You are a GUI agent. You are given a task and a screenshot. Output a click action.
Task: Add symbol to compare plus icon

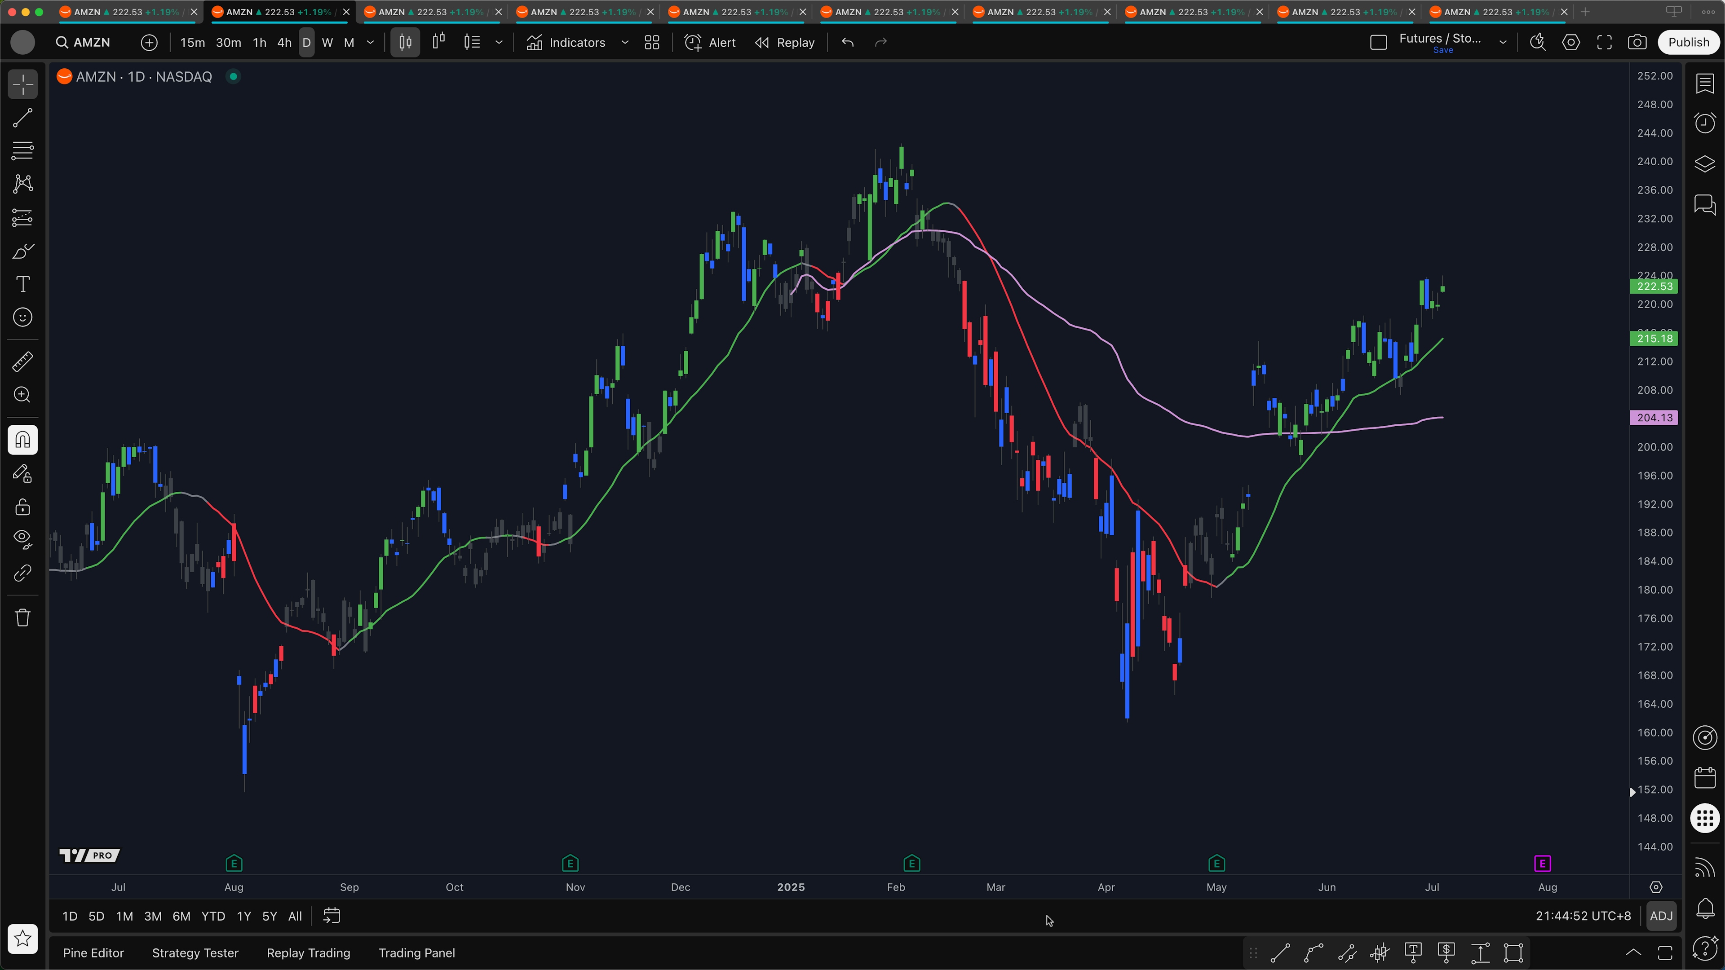point(149,43)
